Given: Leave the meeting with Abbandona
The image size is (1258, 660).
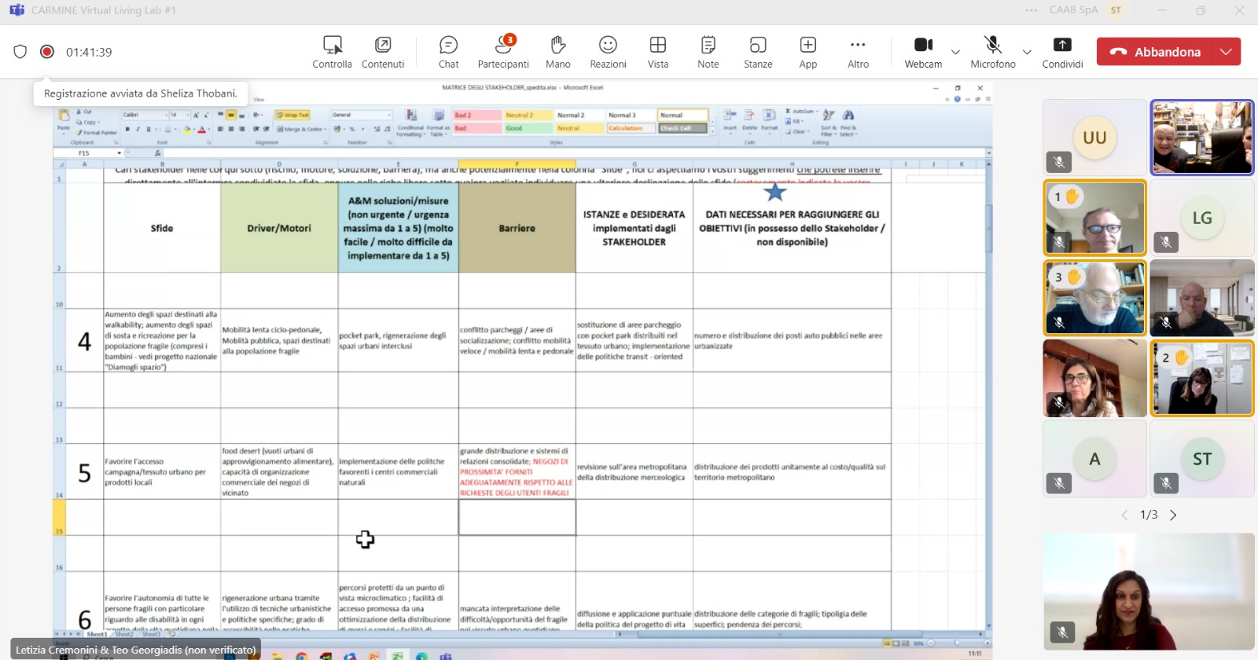Looking at the screenshot, I should (1155, 52).
